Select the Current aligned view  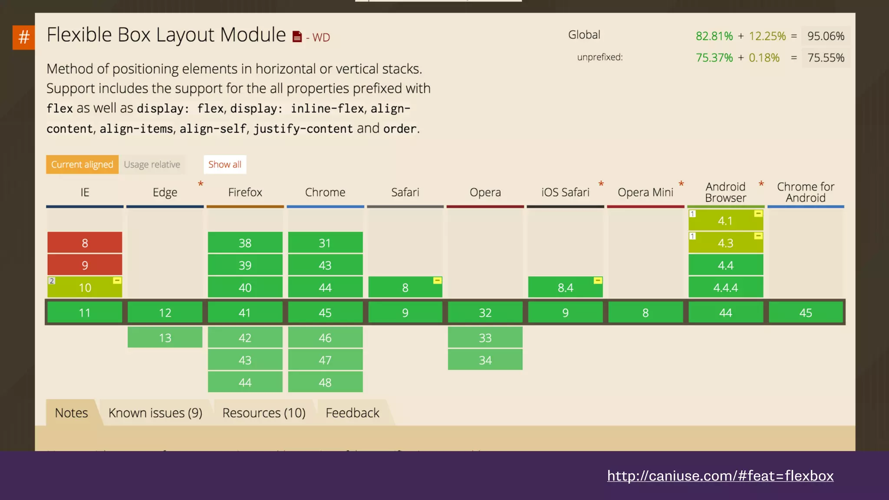tap(82, 164)
